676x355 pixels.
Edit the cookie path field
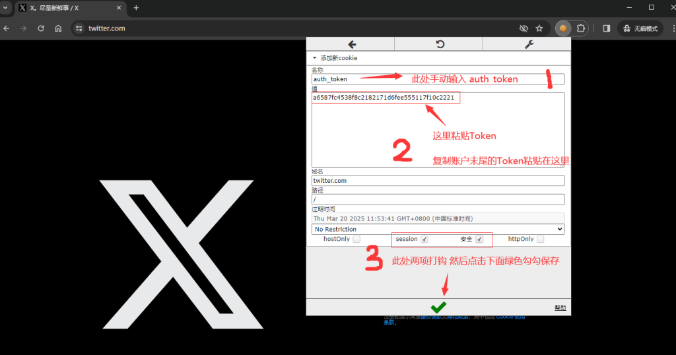(x=438, y=199)
